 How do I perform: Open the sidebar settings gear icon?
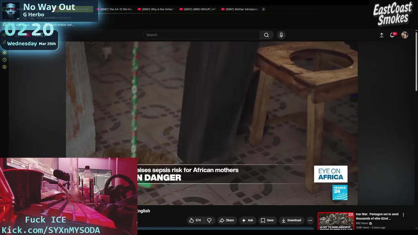click(x=4, y=67)
